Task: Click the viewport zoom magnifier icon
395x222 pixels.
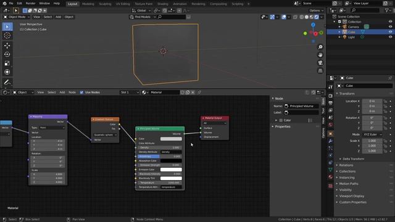Action: pyautogui.click(x=320, y=47)
